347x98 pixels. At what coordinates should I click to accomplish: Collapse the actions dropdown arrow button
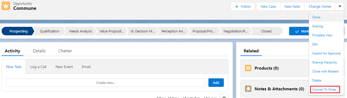[x=340, y=6]
